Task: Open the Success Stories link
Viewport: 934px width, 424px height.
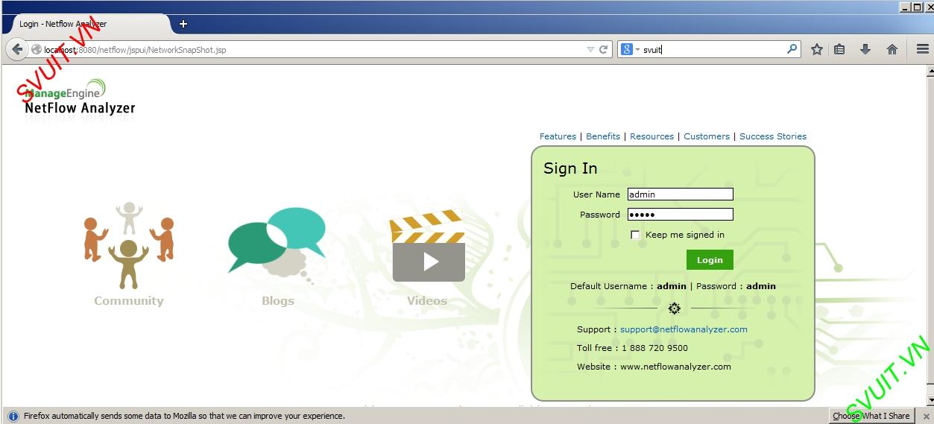Action: (x=773, y=136)
